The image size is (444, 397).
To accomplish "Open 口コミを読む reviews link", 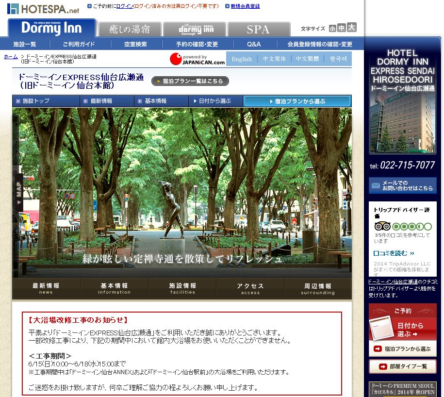I will click(394, 253).
